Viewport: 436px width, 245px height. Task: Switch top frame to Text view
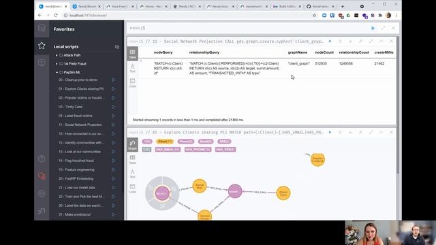tap(132, 68)
